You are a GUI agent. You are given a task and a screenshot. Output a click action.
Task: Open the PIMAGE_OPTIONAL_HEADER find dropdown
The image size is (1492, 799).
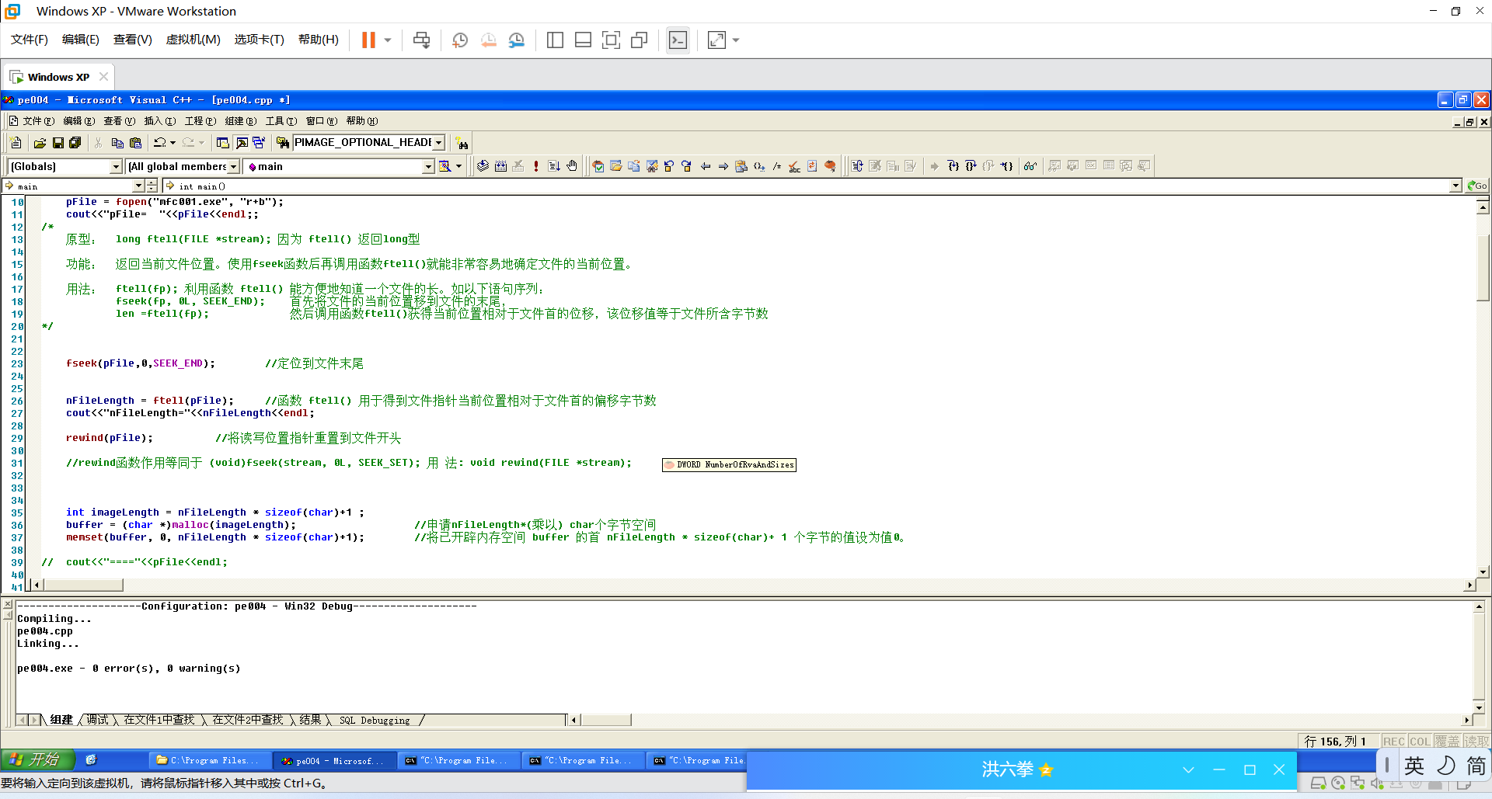pyautogui.click(x=439, y=143)
